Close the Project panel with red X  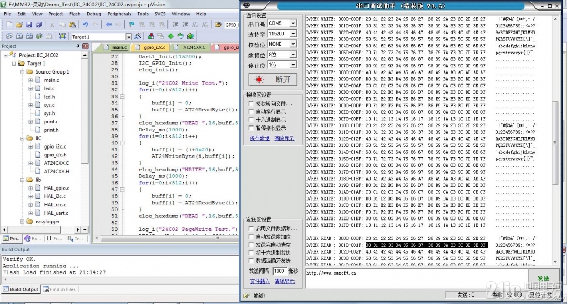pos(86,46)
